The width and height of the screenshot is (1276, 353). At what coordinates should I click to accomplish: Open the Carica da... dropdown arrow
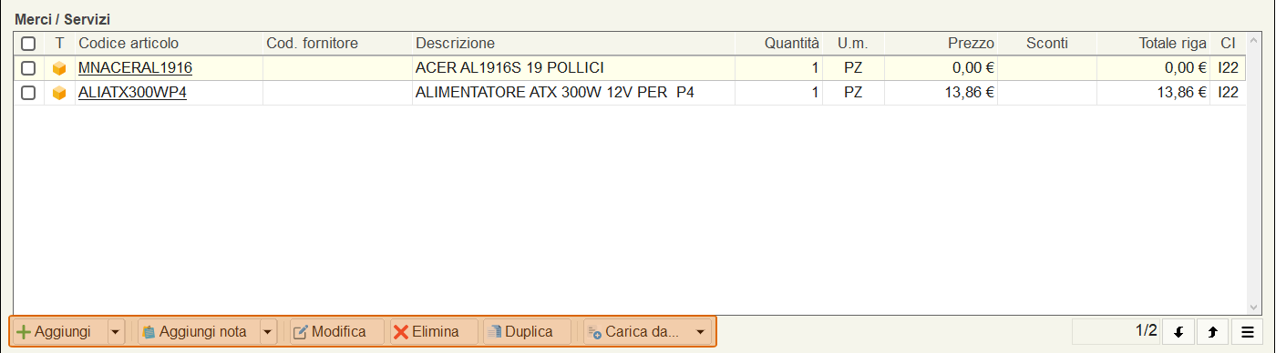(700, 332)
